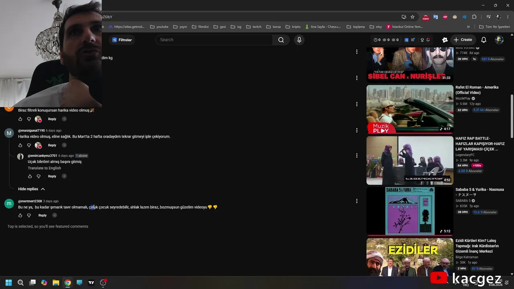Viewport: 514px width, 289px height.
Task: Like the comment by @muratgunal7190
Action: 20,145
